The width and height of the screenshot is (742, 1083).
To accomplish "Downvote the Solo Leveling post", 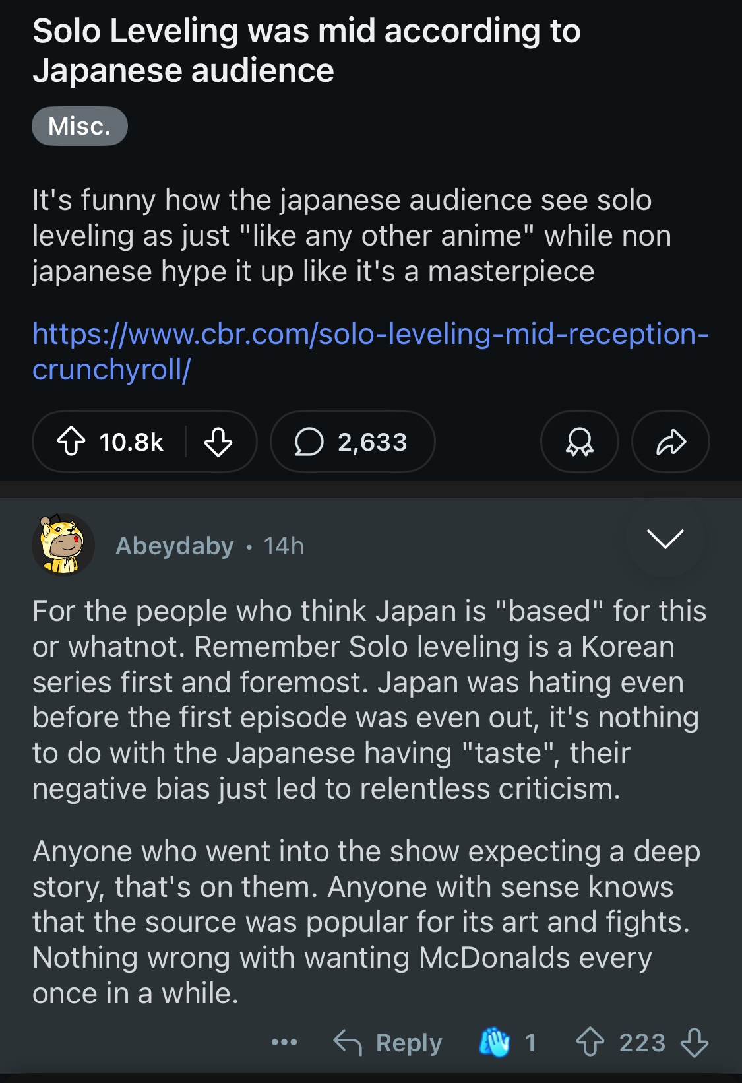I will (x=218, y=442).
